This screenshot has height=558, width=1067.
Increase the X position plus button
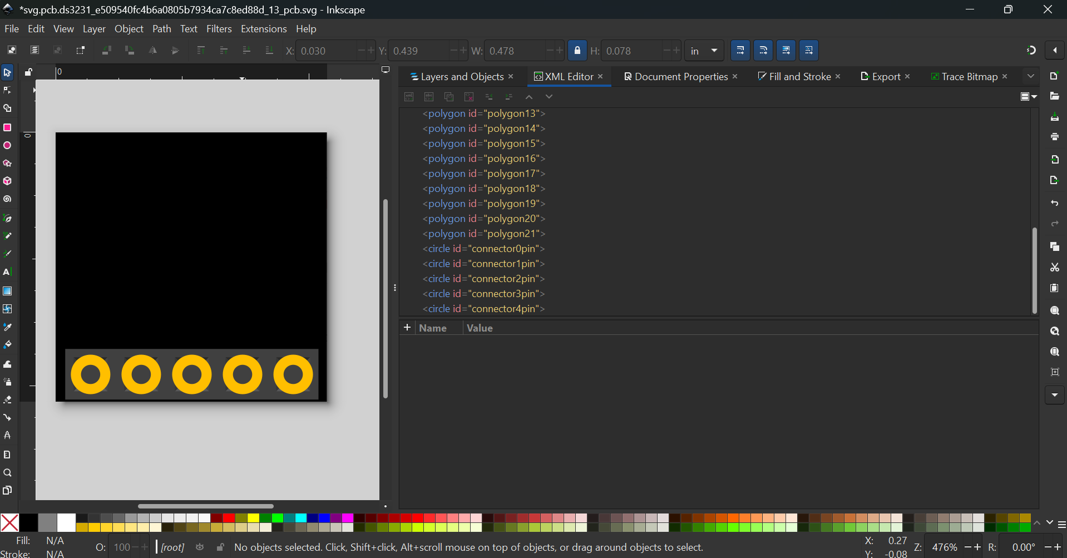tap(371, 51)
